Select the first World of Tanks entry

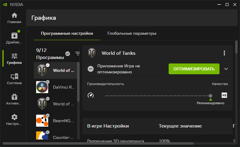tap(55, 70)
